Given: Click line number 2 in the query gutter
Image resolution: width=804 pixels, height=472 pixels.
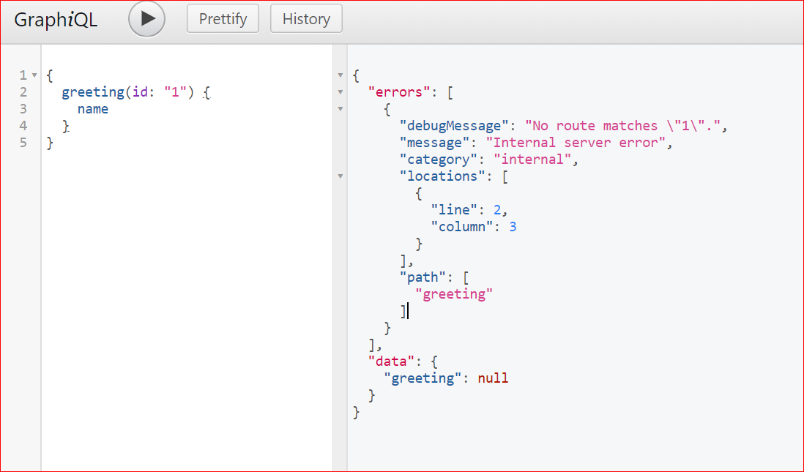Looking at the screenshot, I should [x=23, y=92].
